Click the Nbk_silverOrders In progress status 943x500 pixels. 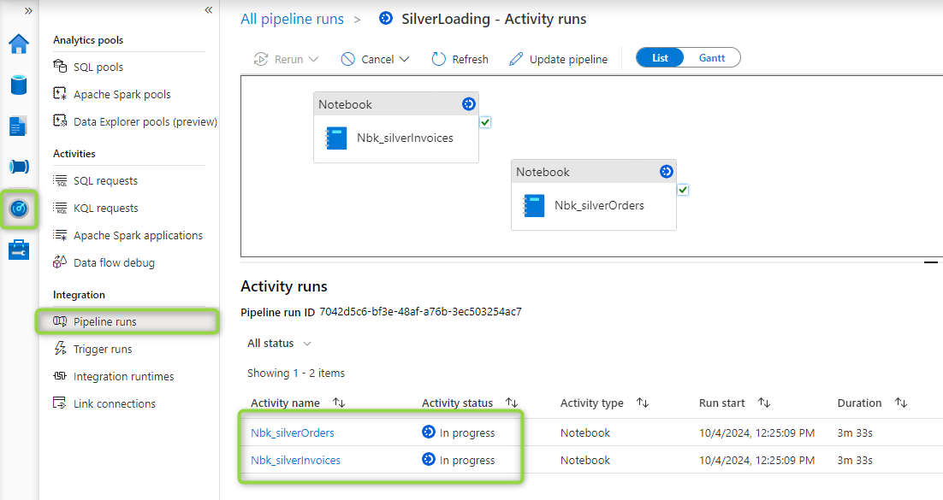[x=459, y=432]
